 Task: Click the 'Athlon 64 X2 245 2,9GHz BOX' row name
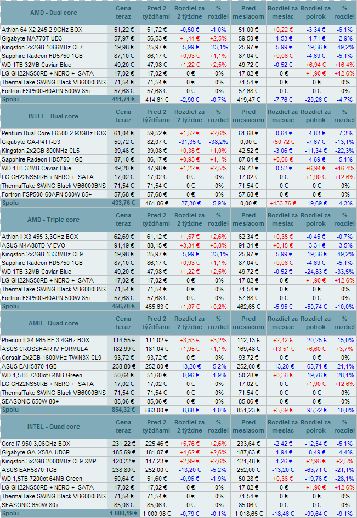click(x=42, y=30)
